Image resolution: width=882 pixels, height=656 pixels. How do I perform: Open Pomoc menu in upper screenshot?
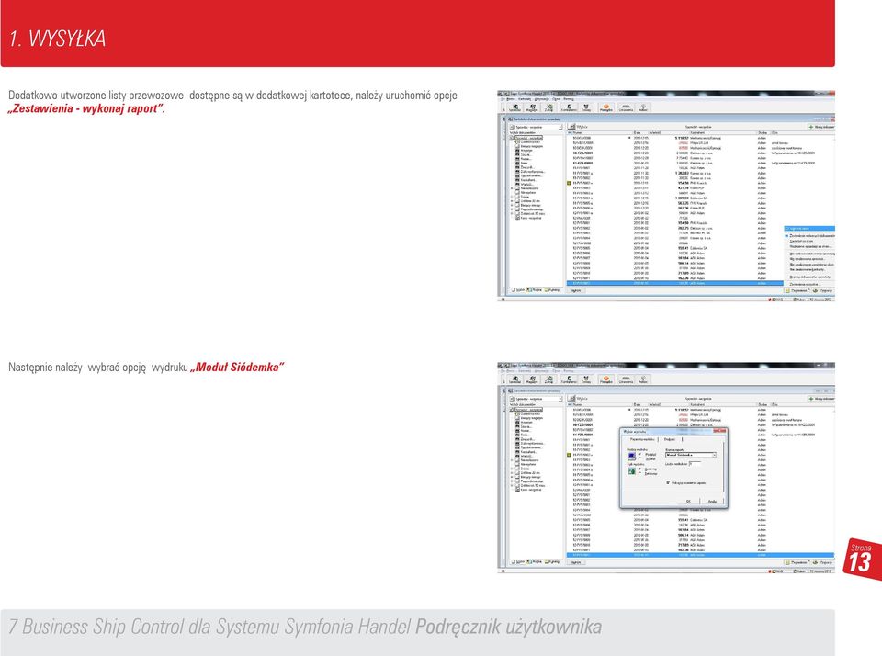click(x=569, y=99)
